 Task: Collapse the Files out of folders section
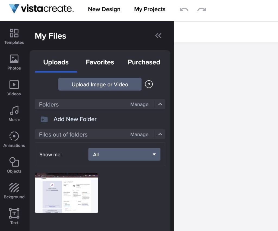coord(160,134)
